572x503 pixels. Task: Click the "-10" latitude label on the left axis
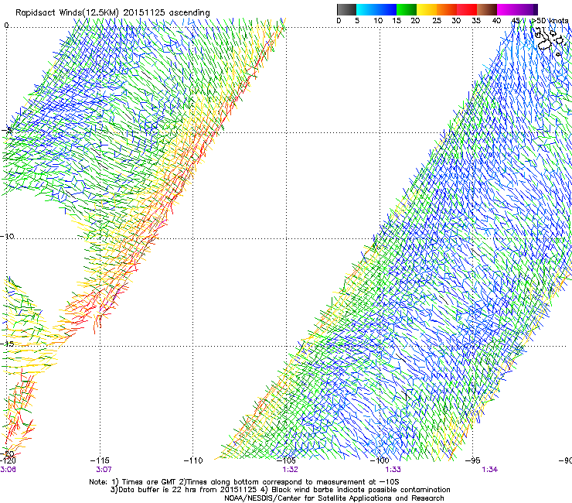(7, 236)
